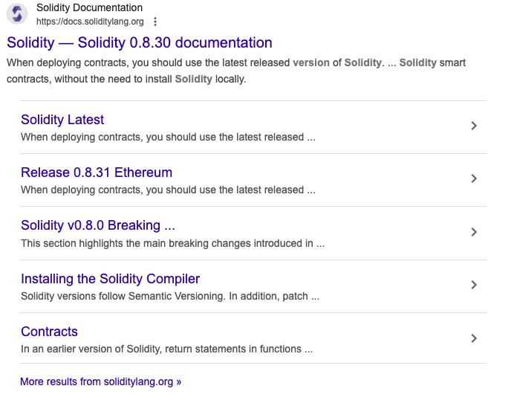
Task: Click More results from soliditylang.org
Action: (x=101, y=381)
